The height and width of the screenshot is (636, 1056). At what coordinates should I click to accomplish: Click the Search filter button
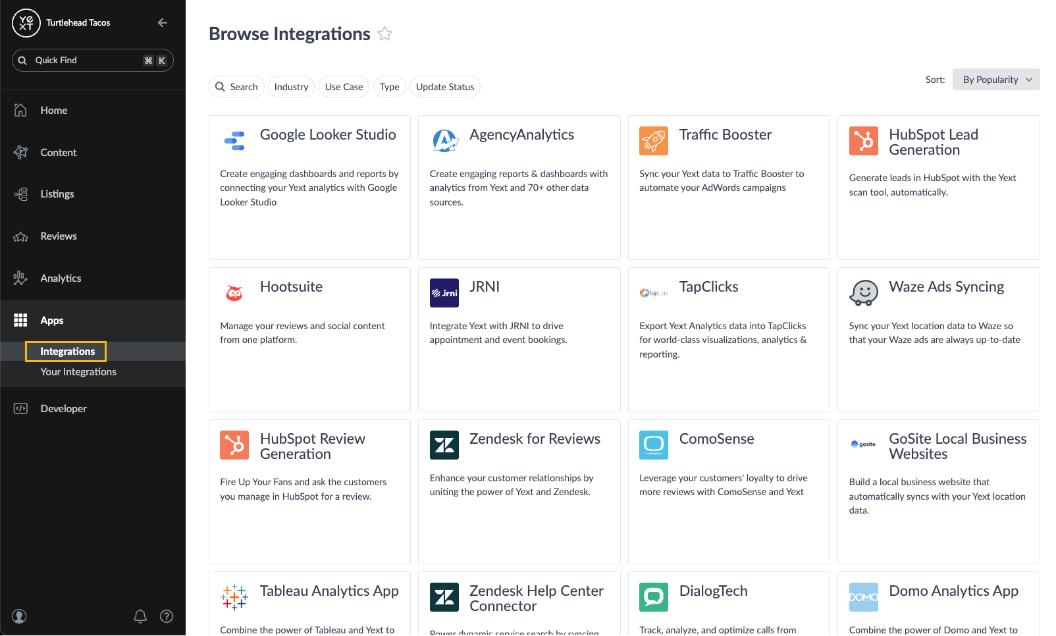(x=236, y=87)
